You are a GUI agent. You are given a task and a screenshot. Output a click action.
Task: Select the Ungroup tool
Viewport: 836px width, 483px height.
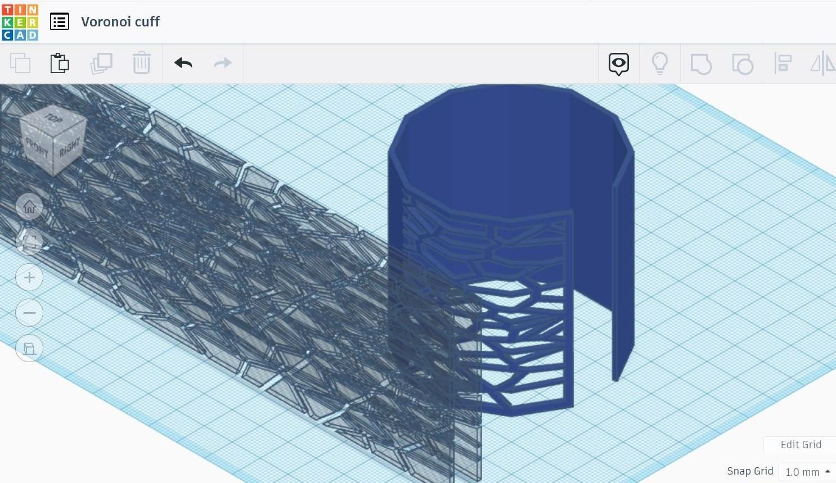tap(743, 64)
